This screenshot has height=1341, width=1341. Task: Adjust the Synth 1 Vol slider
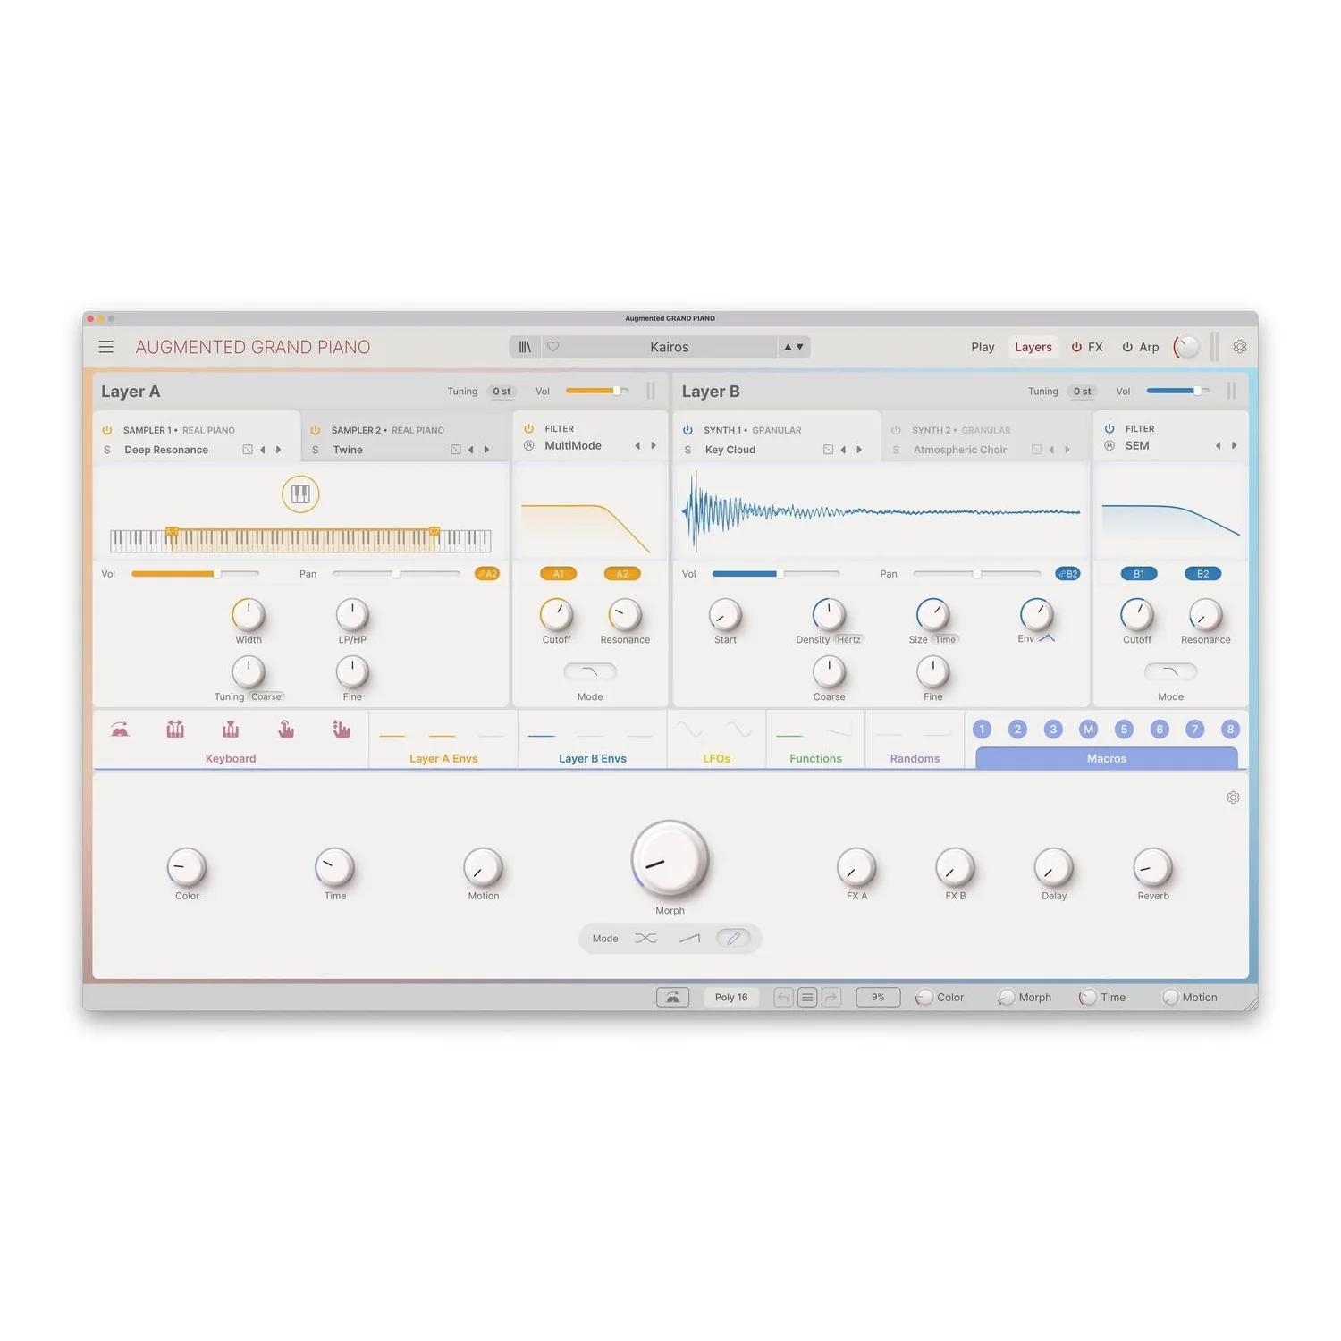click(x=776, y=574)
